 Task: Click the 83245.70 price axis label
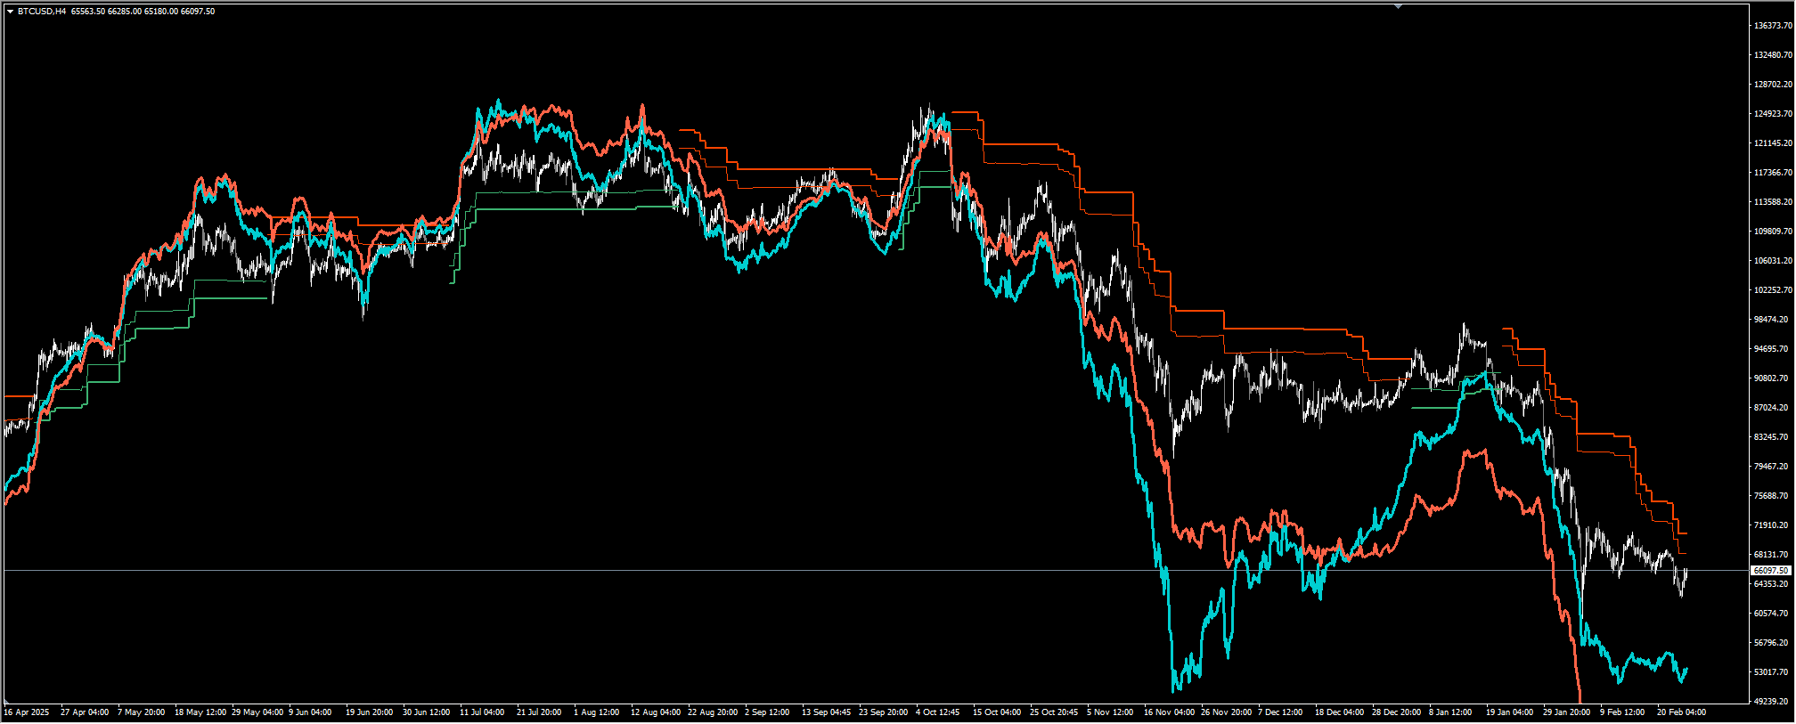click(x=1772, y=437)
